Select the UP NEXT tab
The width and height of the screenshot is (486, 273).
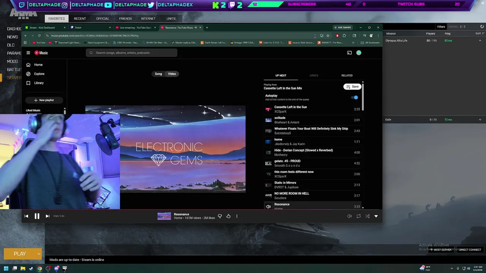point(281,75)
